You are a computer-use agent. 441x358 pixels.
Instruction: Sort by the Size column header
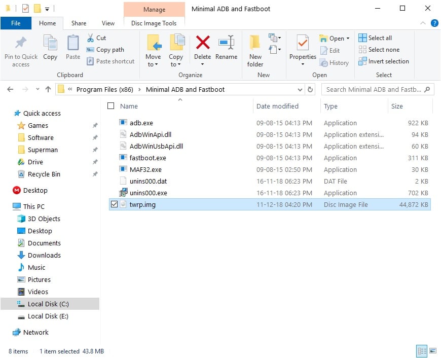(x=397, y=106)
